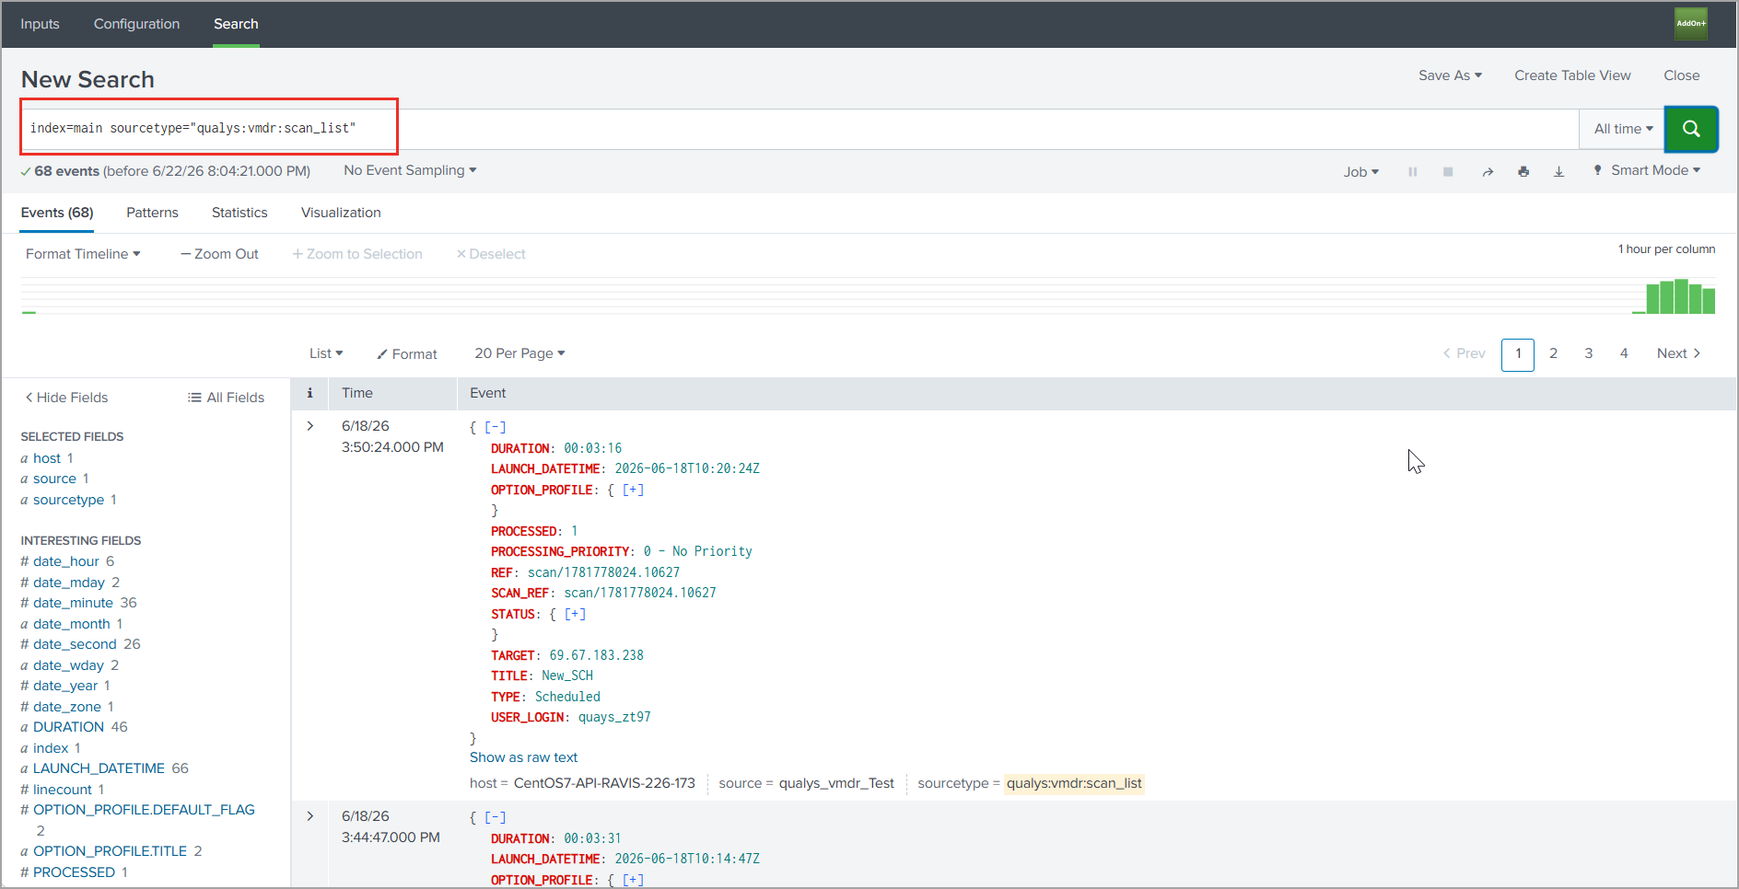This screenshot has height=889, width=1739.
Task: Share the search job
Action: (1488, 172)
